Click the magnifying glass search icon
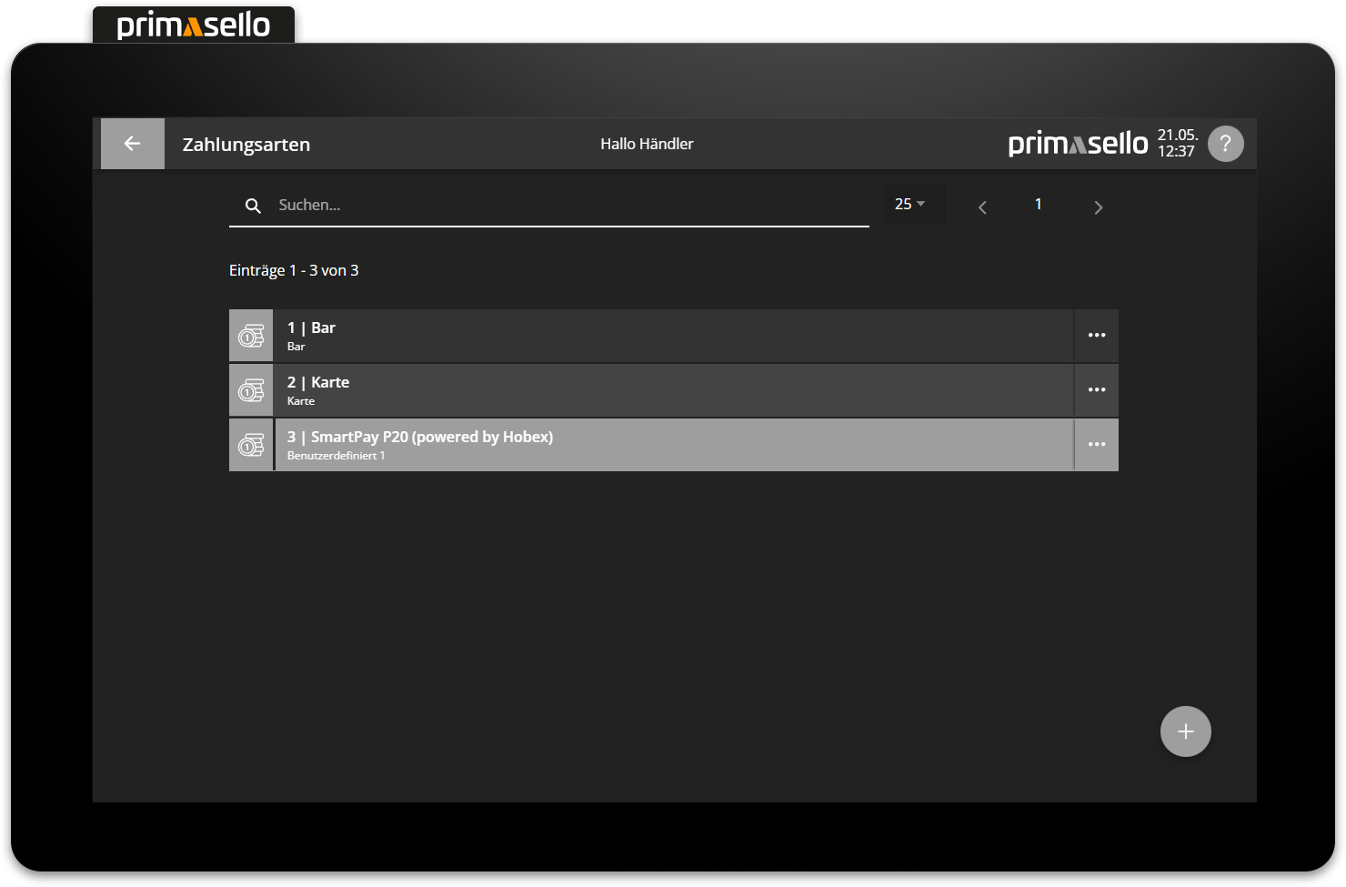Viewport: 1346px width, 887px height. click(253, 206)
